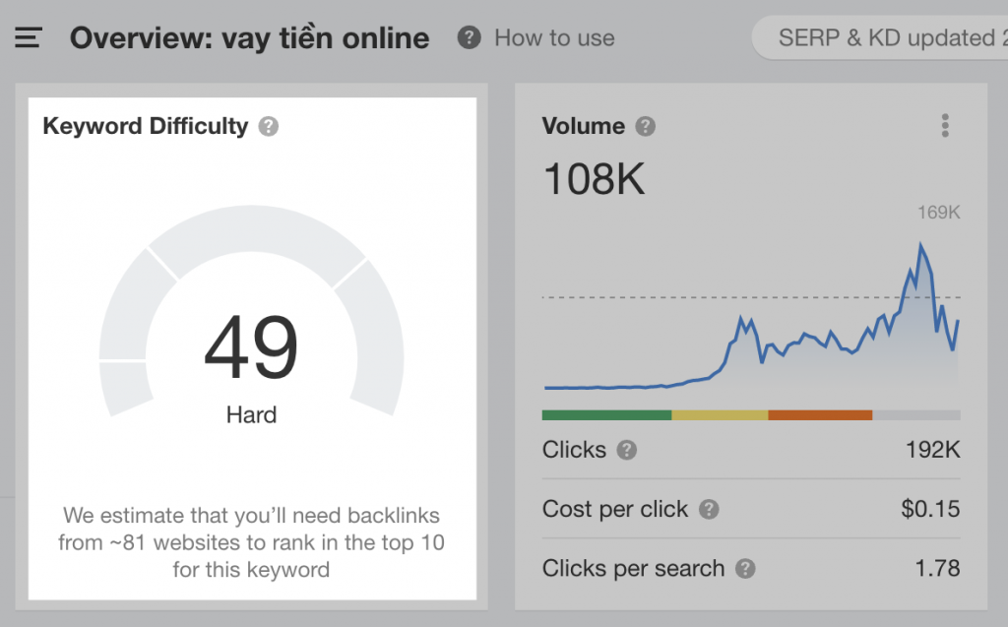Click the Keyword Difficulty help icon
The height and width of the screenshot is (627, 1008).
pyautogui.click(x=269, y=127)
